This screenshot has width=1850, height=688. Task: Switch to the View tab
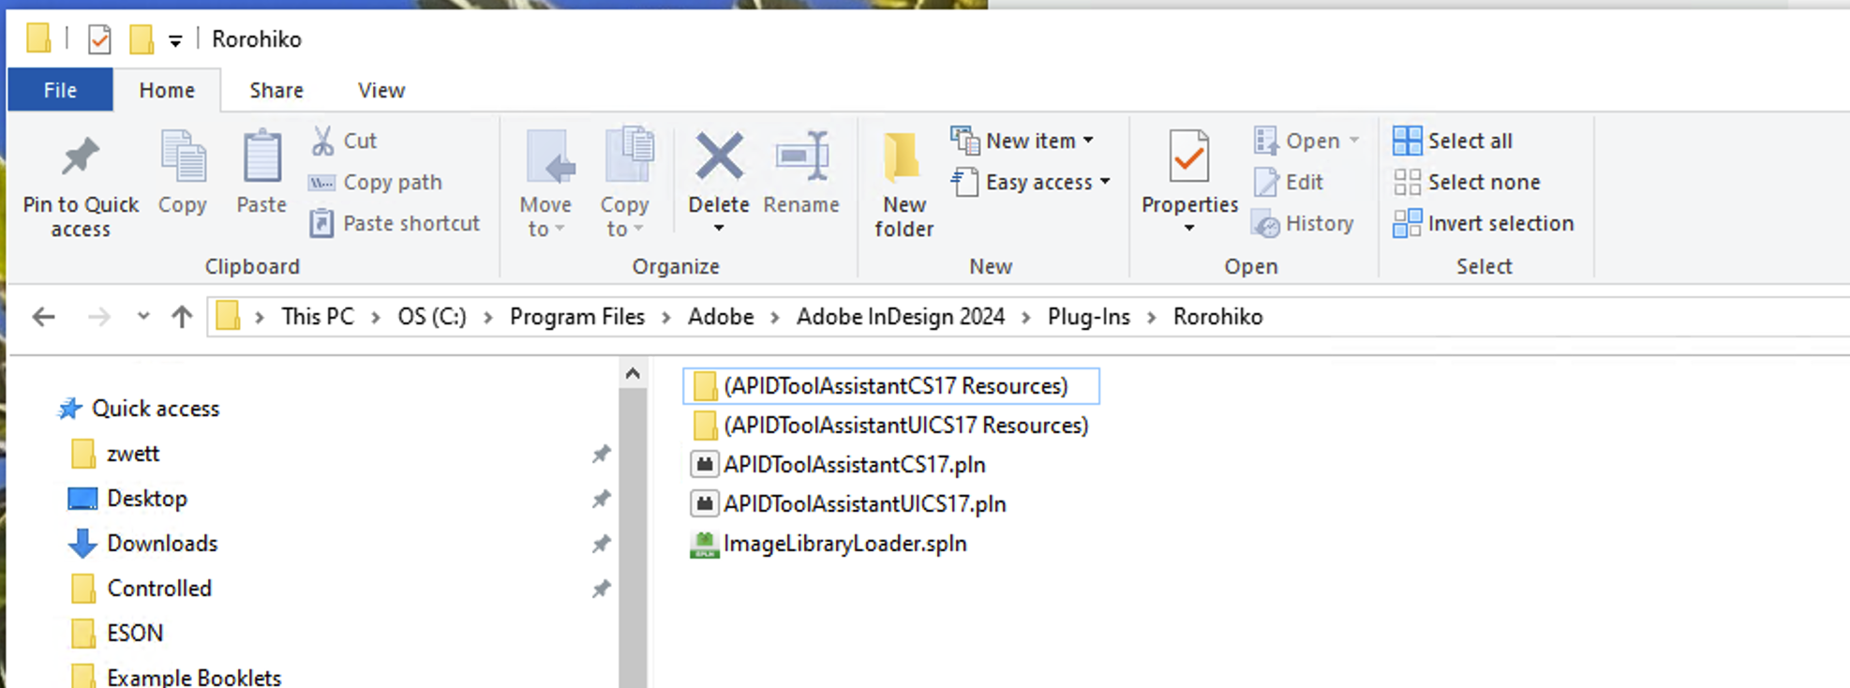point(381,90)
